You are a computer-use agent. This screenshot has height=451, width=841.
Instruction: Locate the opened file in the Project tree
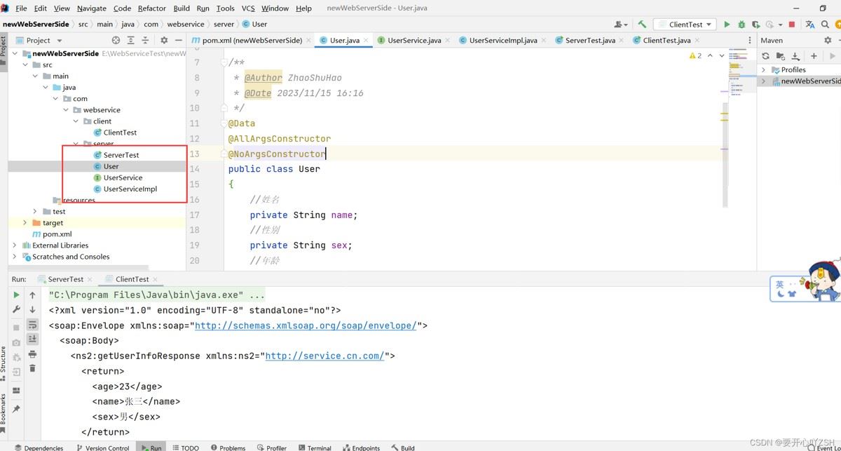tap(116, 41)
